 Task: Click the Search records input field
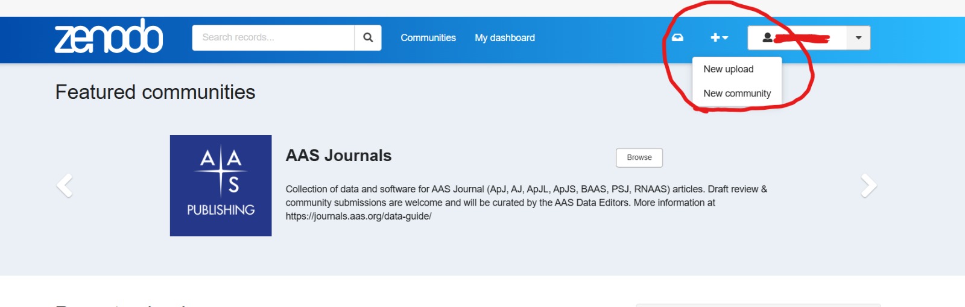pyautogui.click(x=273, y=37)
